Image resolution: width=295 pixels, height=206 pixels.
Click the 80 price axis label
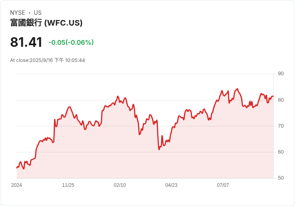[281, 100]
